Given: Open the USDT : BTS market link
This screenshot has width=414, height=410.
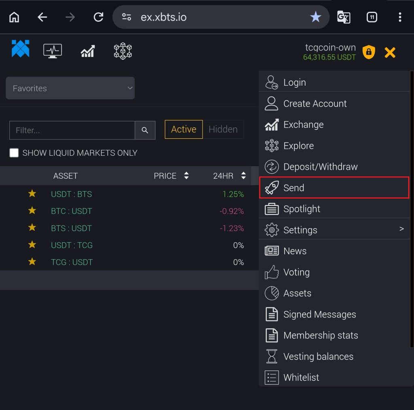Looking at the screenshot, I should [71, 194].
